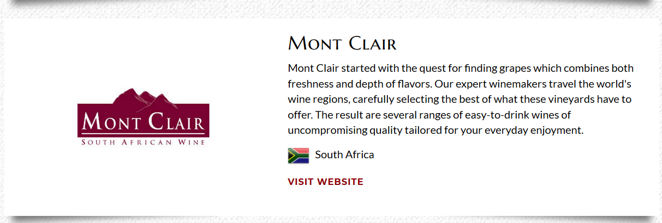Open the VISIT WEBSITE link
662x223 pixels.
click(325, 182)
